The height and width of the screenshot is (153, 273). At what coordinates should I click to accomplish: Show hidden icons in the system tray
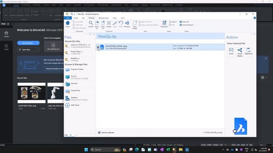[x=223, y=150]
